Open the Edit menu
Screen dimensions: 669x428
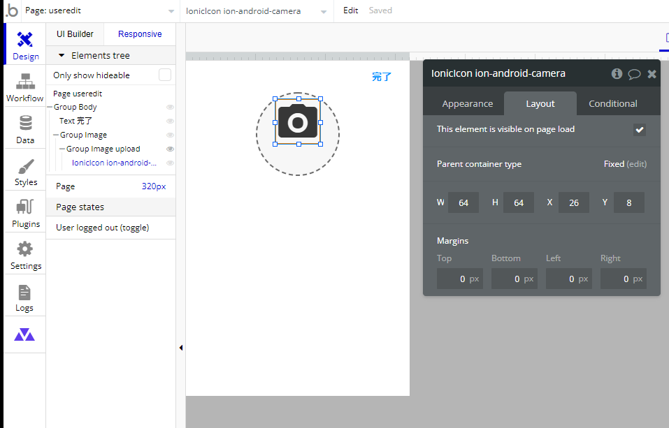point(350,10)
